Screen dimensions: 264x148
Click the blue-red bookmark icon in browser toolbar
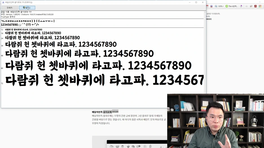tap(212, 6)
